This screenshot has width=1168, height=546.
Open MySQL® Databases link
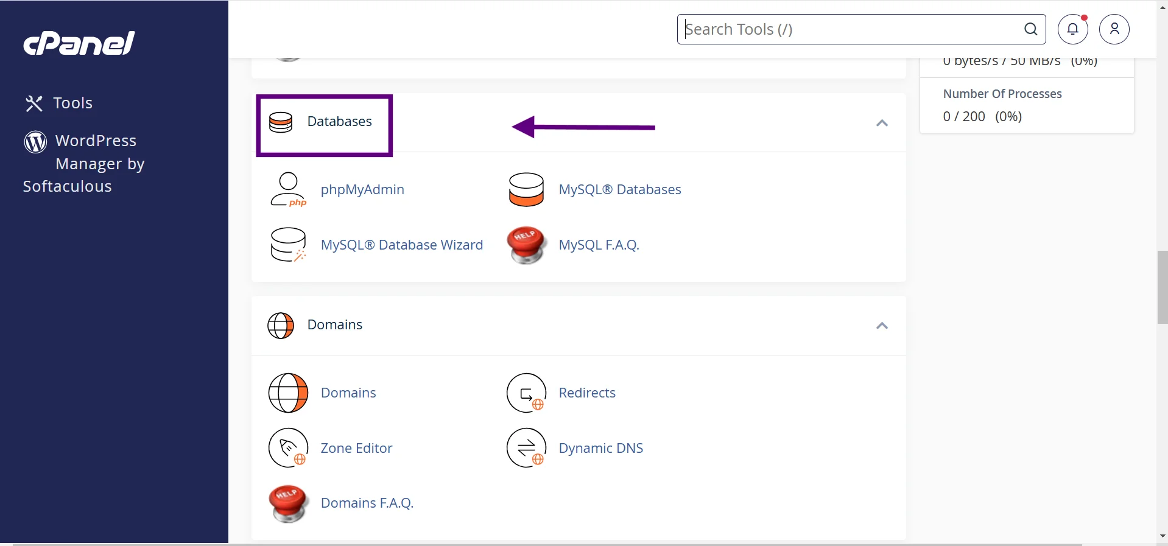620,189
